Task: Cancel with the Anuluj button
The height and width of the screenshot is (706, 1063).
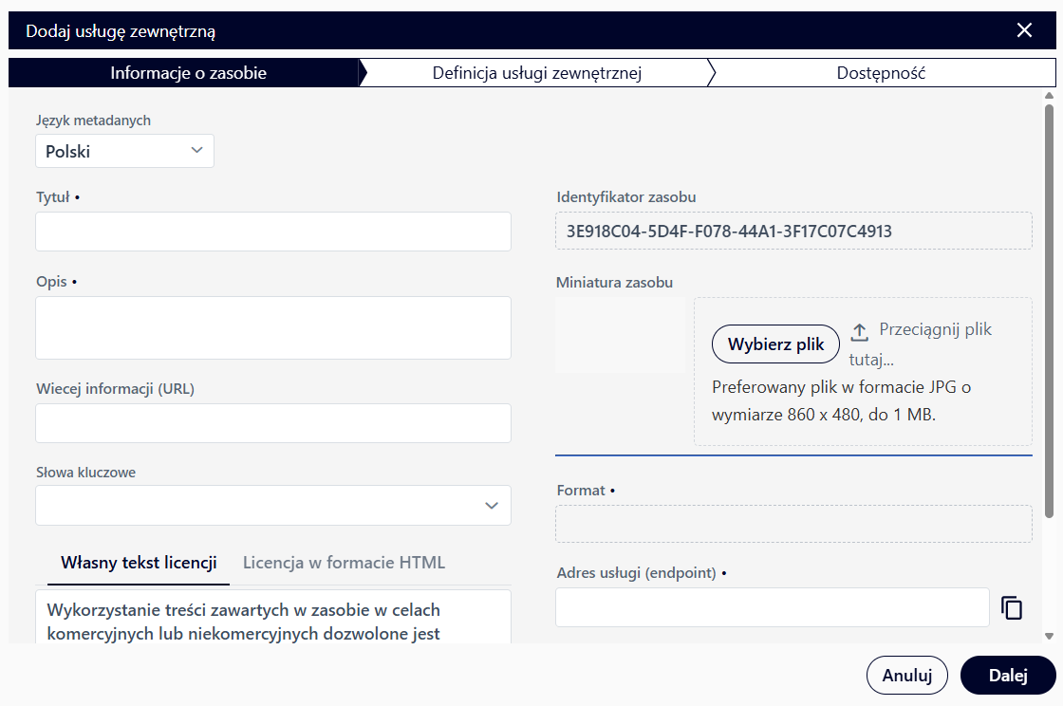Action: click(906, 676)
